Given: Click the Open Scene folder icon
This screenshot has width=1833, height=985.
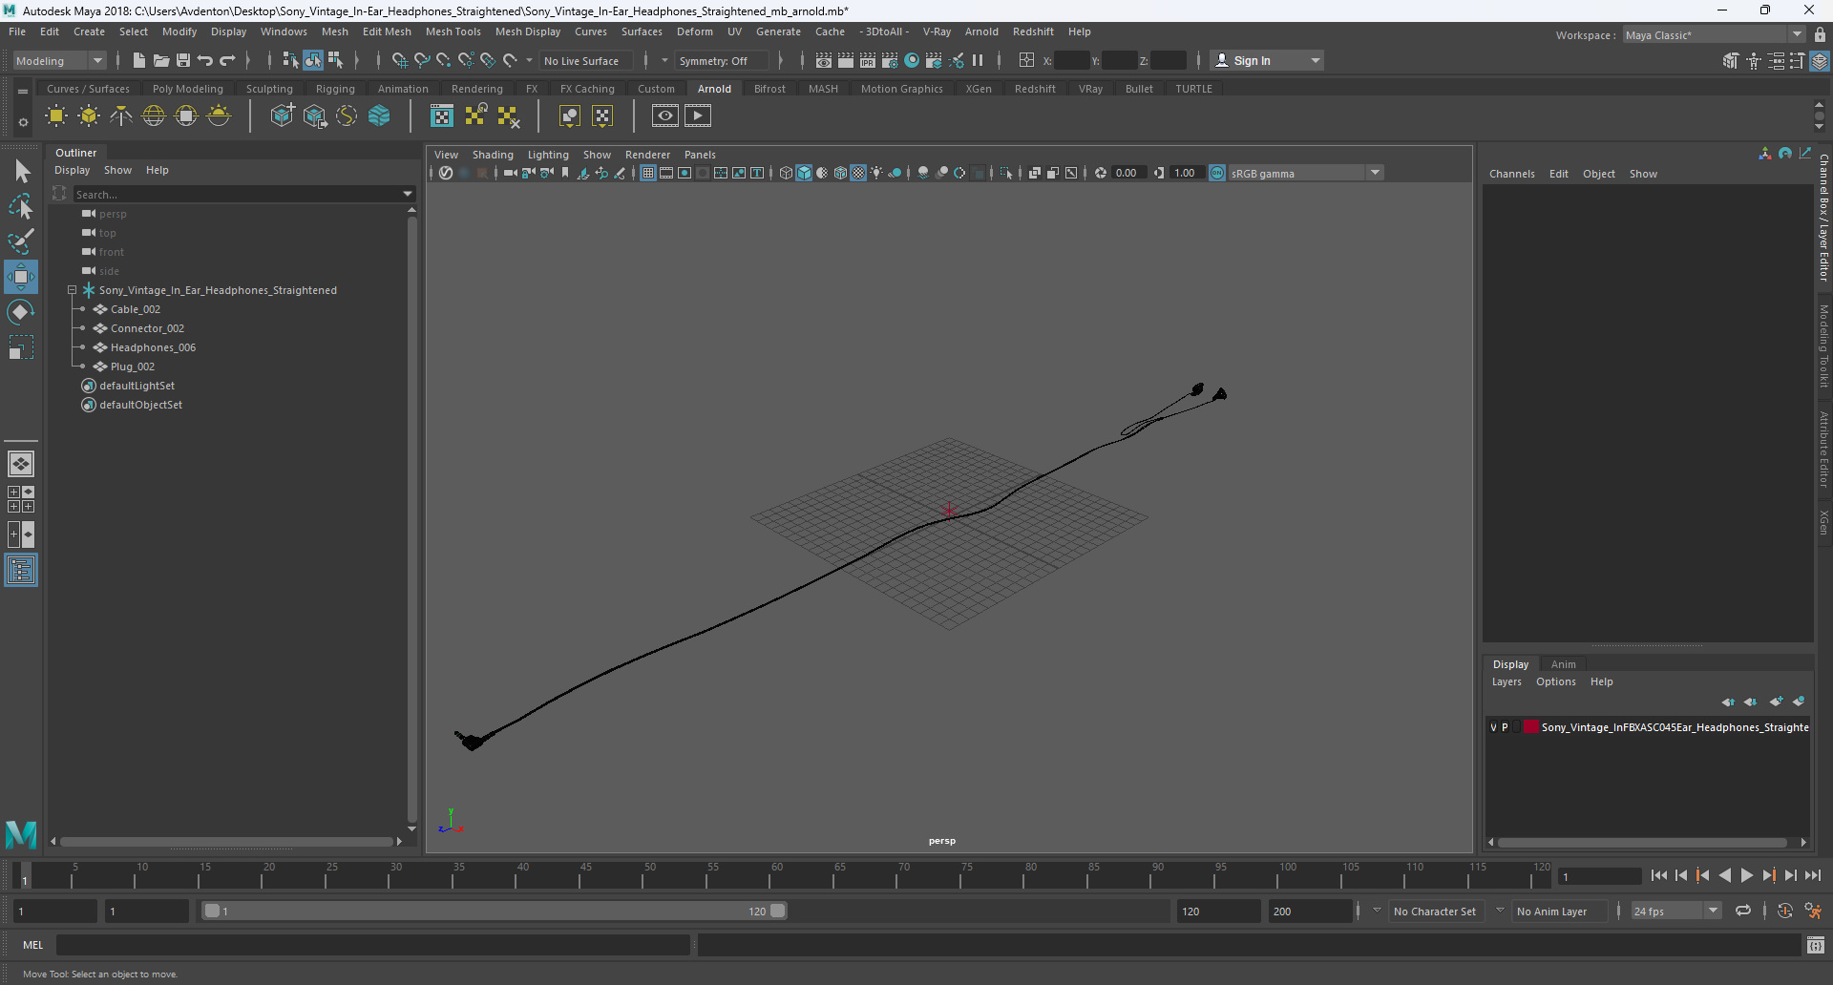Looking at the screenshot, I should pos(161,60).
